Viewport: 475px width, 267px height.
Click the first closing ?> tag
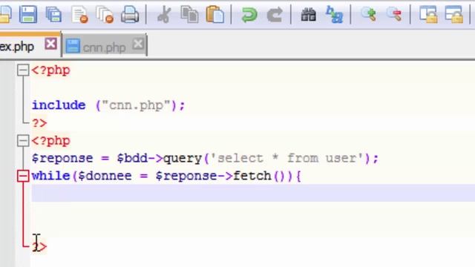(39, 123)
